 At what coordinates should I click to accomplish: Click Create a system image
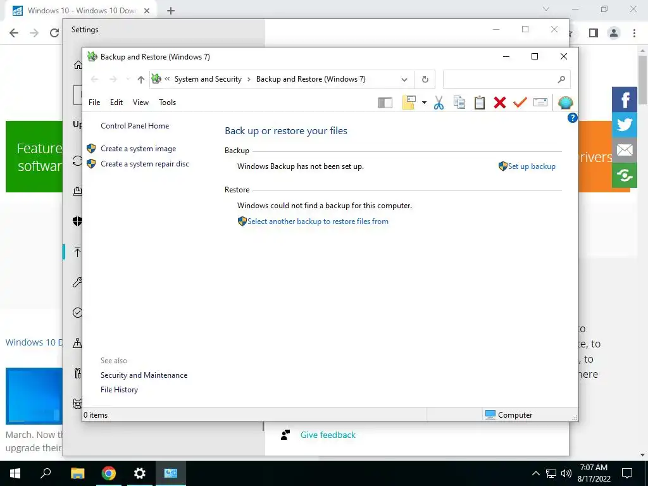(139, 149)
